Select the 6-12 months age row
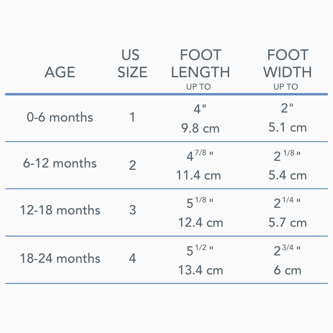The image size is (333, 333). point(60,164)
